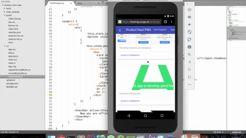This screenshot has width=246, height=138.
Task: Click the emulator volume up icon
Action: click(189, 17)
